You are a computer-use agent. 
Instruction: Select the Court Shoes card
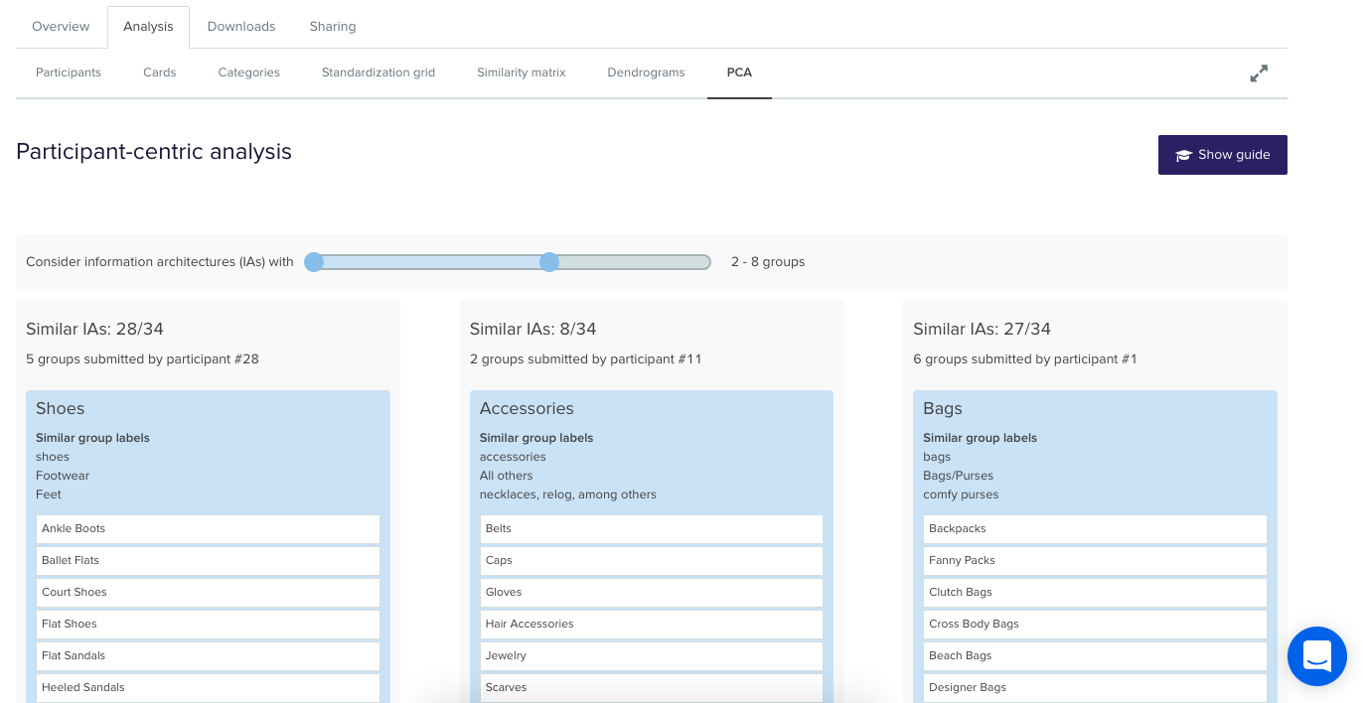click(209, 592)
